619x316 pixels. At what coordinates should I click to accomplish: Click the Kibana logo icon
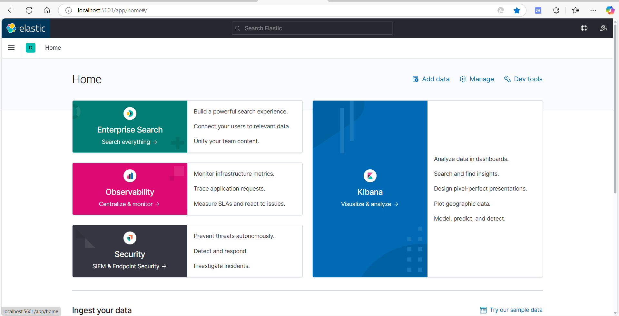pyautogui.click(x=370, y=176)
